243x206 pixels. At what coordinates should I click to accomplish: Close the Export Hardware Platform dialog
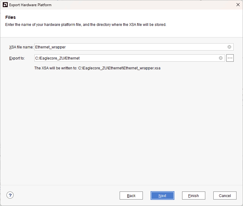click(x=238, y=5)
